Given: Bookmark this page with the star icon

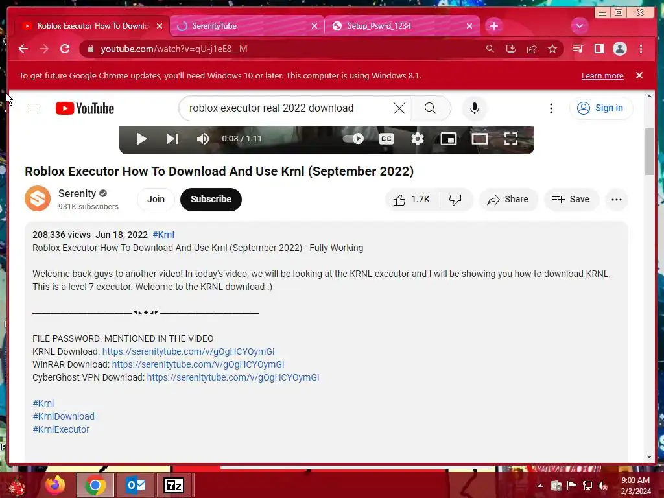Looking at the screenshot, I should click(552, 49).
